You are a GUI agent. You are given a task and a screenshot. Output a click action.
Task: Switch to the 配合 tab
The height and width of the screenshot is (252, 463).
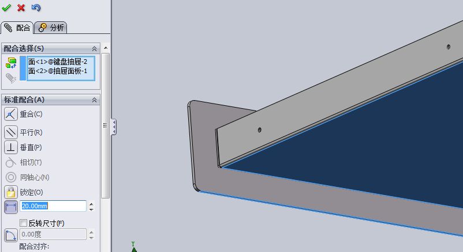click(x=17, y=28)
